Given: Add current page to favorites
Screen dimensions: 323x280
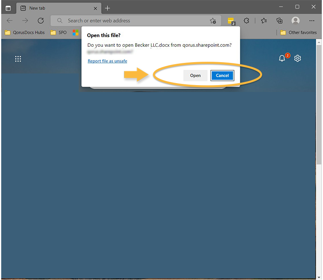Looking at the screenshot, I should click(213, 21).
